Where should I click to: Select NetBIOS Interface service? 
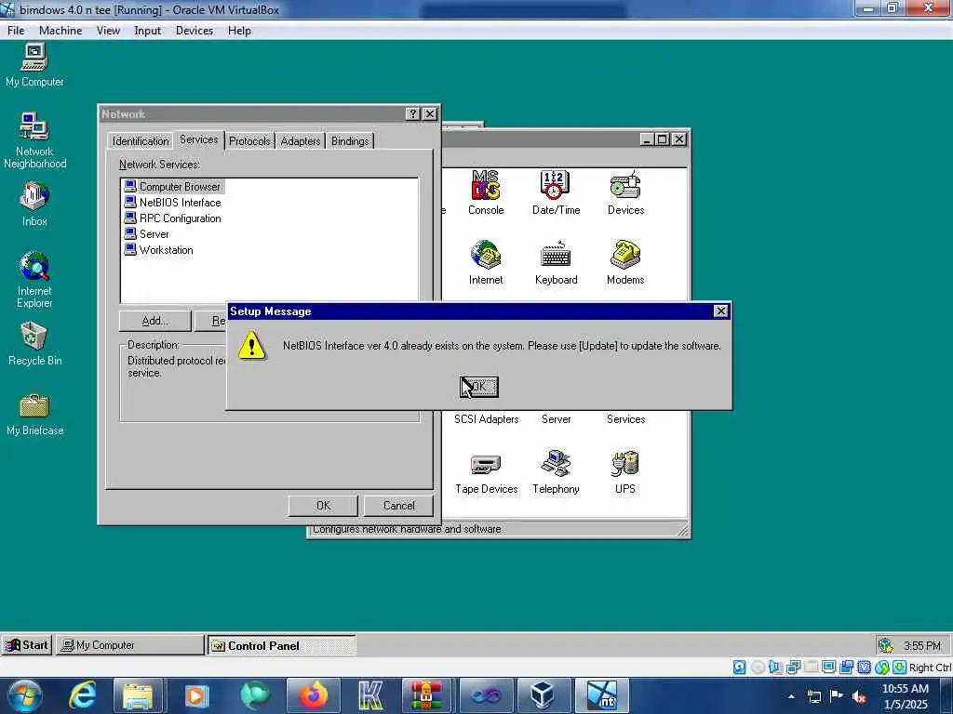click(x=172, y=202)
